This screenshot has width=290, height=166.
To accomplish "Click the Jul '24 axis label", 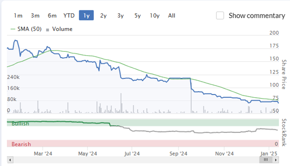I will (x=132, y=154).
